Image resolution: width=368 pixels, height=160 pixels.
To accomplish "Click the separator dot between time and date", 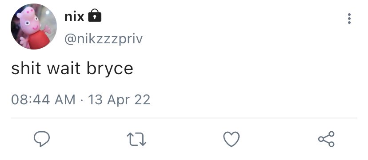I will pyautogui.click(x=82, y=100).
